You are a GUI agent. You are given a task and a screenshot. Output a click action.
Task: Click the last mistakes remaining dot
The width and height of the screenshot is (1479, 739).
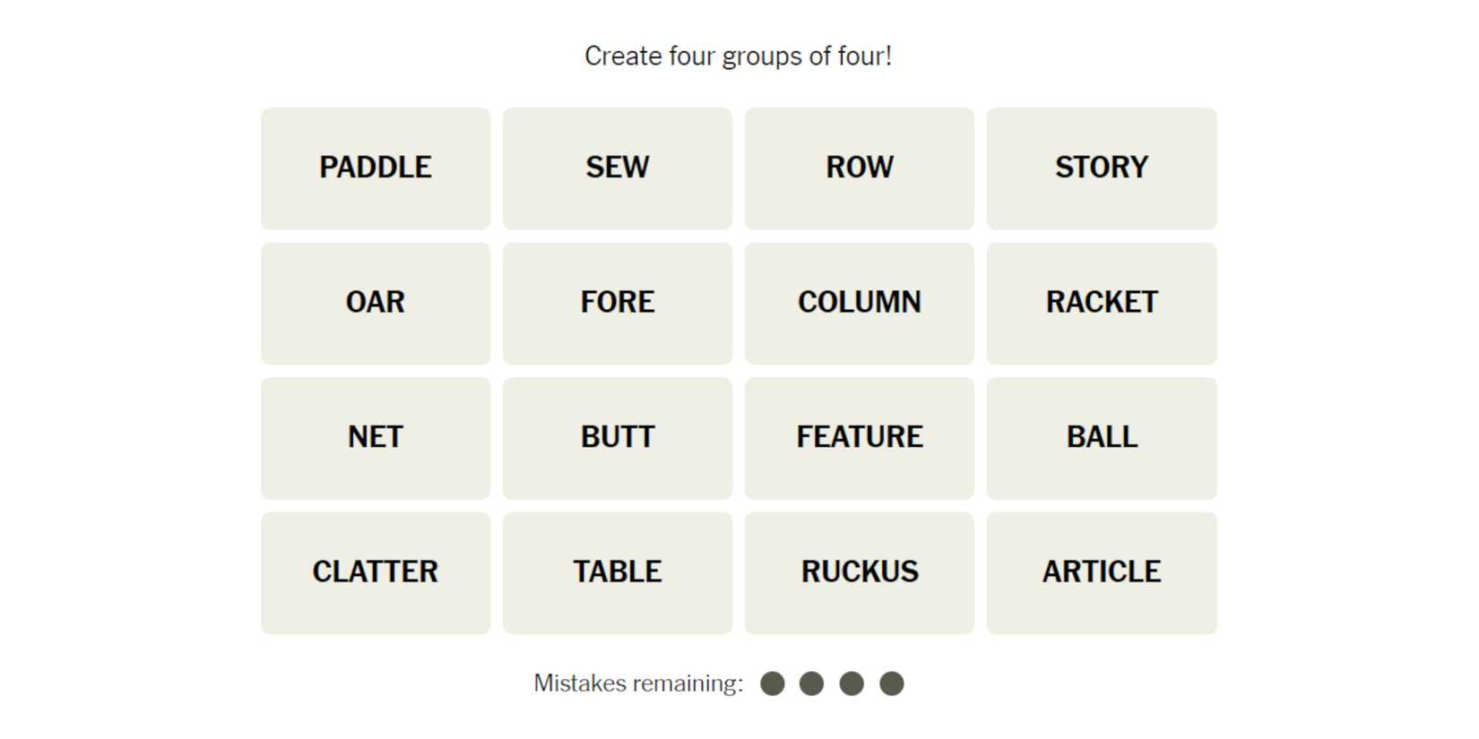coord(892,684)
